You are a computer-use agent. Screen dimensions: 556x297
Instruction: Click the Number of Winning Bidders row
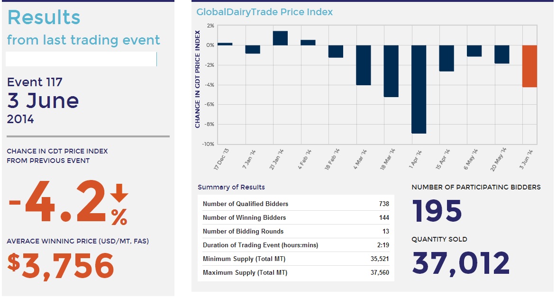point(295,217)
